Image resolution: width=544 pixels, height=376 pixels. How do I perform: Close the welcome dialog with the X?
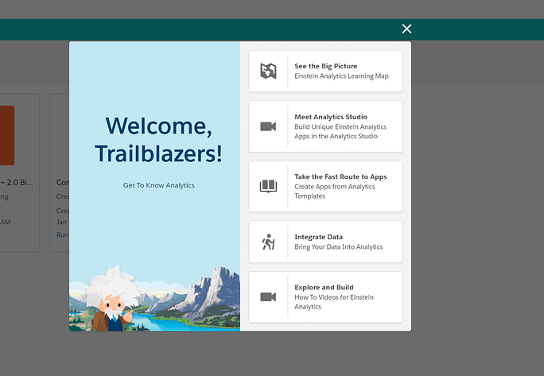point(406,29)
